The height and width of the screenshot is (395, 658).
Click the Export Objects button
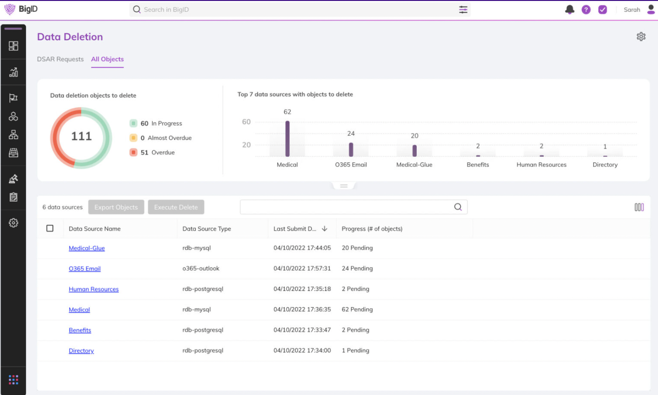coord(116,207)
